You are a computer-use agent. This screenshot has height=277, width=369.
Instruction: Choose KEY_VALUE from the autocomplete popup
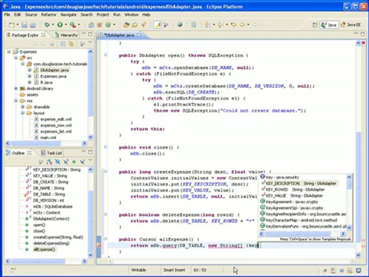(x=294, y=195)
